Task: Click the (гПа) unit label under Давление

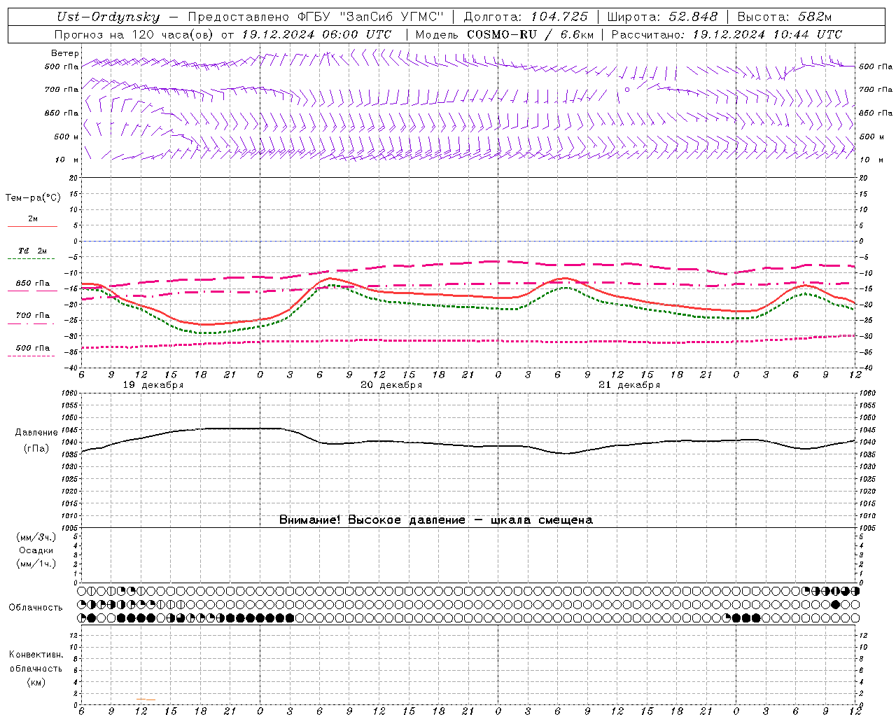Action: click(36, 448)
